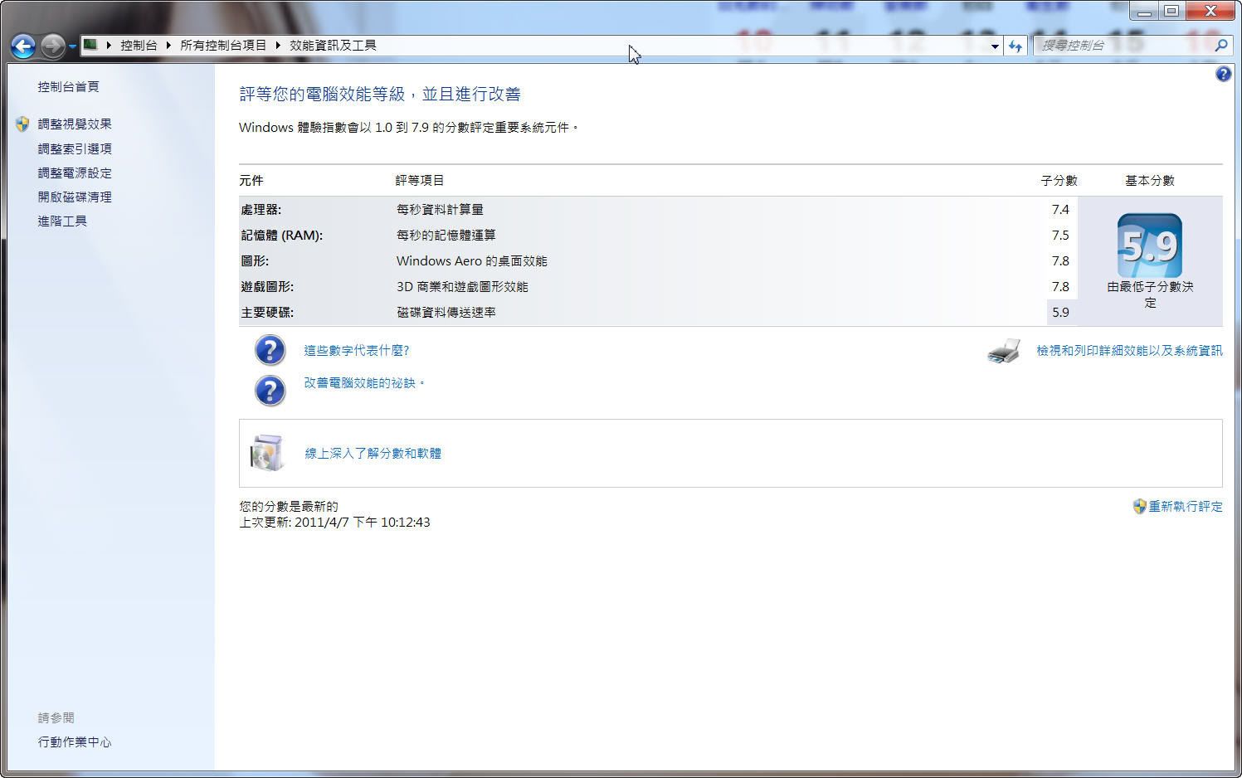Click the refresh icon beside address bar

click(x=1015, y=46)
